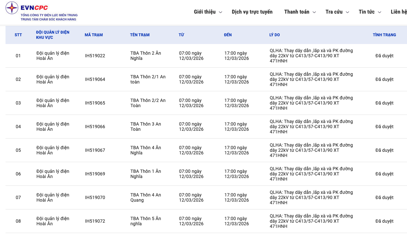
Task: Click the EVNCPC star logo icon
Action: tap(12, 8)
